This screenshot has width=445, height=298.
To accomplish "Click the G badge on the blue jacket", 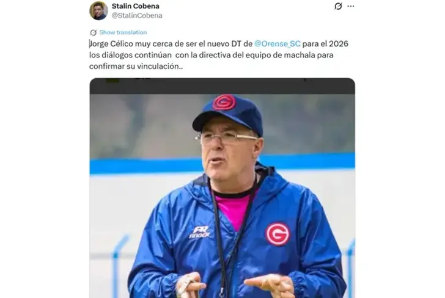I will click(278, 234).
